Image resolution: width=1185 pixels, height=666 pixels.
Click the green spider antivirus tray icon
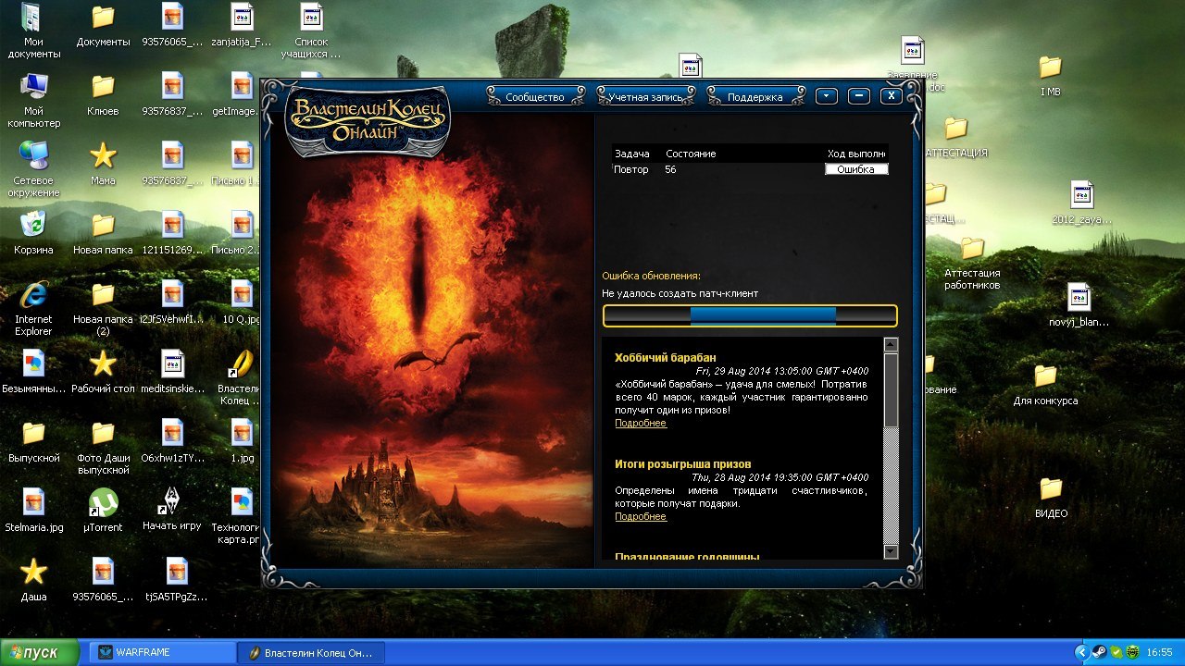click(1131, 652)
